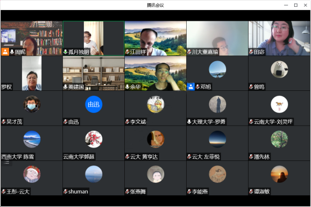The height and width of the screenshot is (207, 311).
Task: Click the 西南大学 陈雪 name label
Action: [17, 157]
